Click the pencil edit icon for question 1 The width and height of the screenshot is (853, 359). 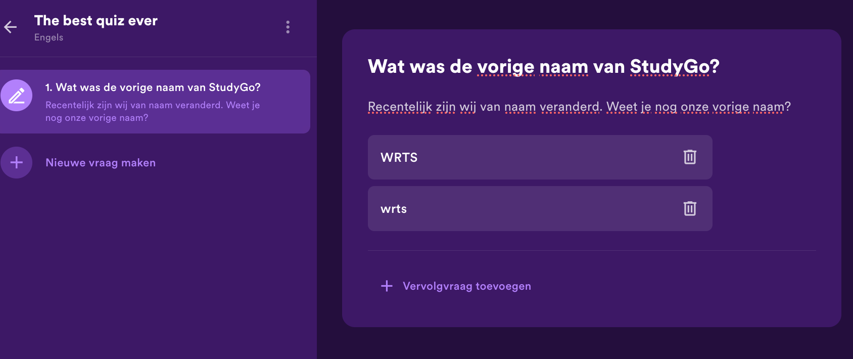[17, 96]
